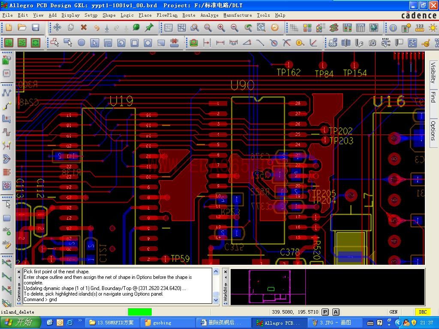This screenshot has height=329, width=439.
Task: Click the blue Show Element info icon
Action: (393, 28)
